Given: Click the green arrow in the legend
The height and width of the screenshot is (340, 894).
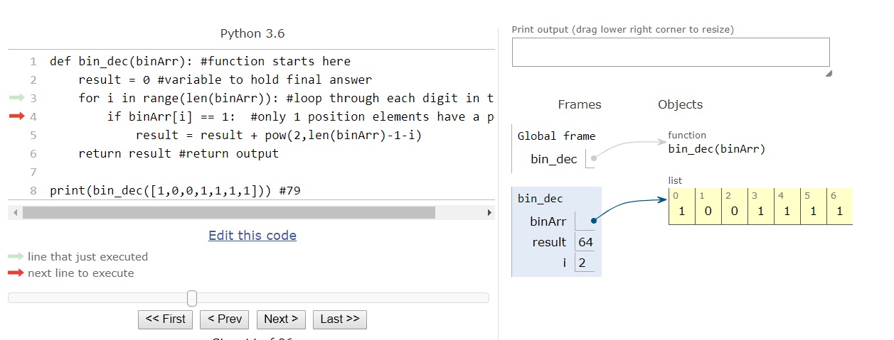Looking at the screenshot, I should point(16,256).
